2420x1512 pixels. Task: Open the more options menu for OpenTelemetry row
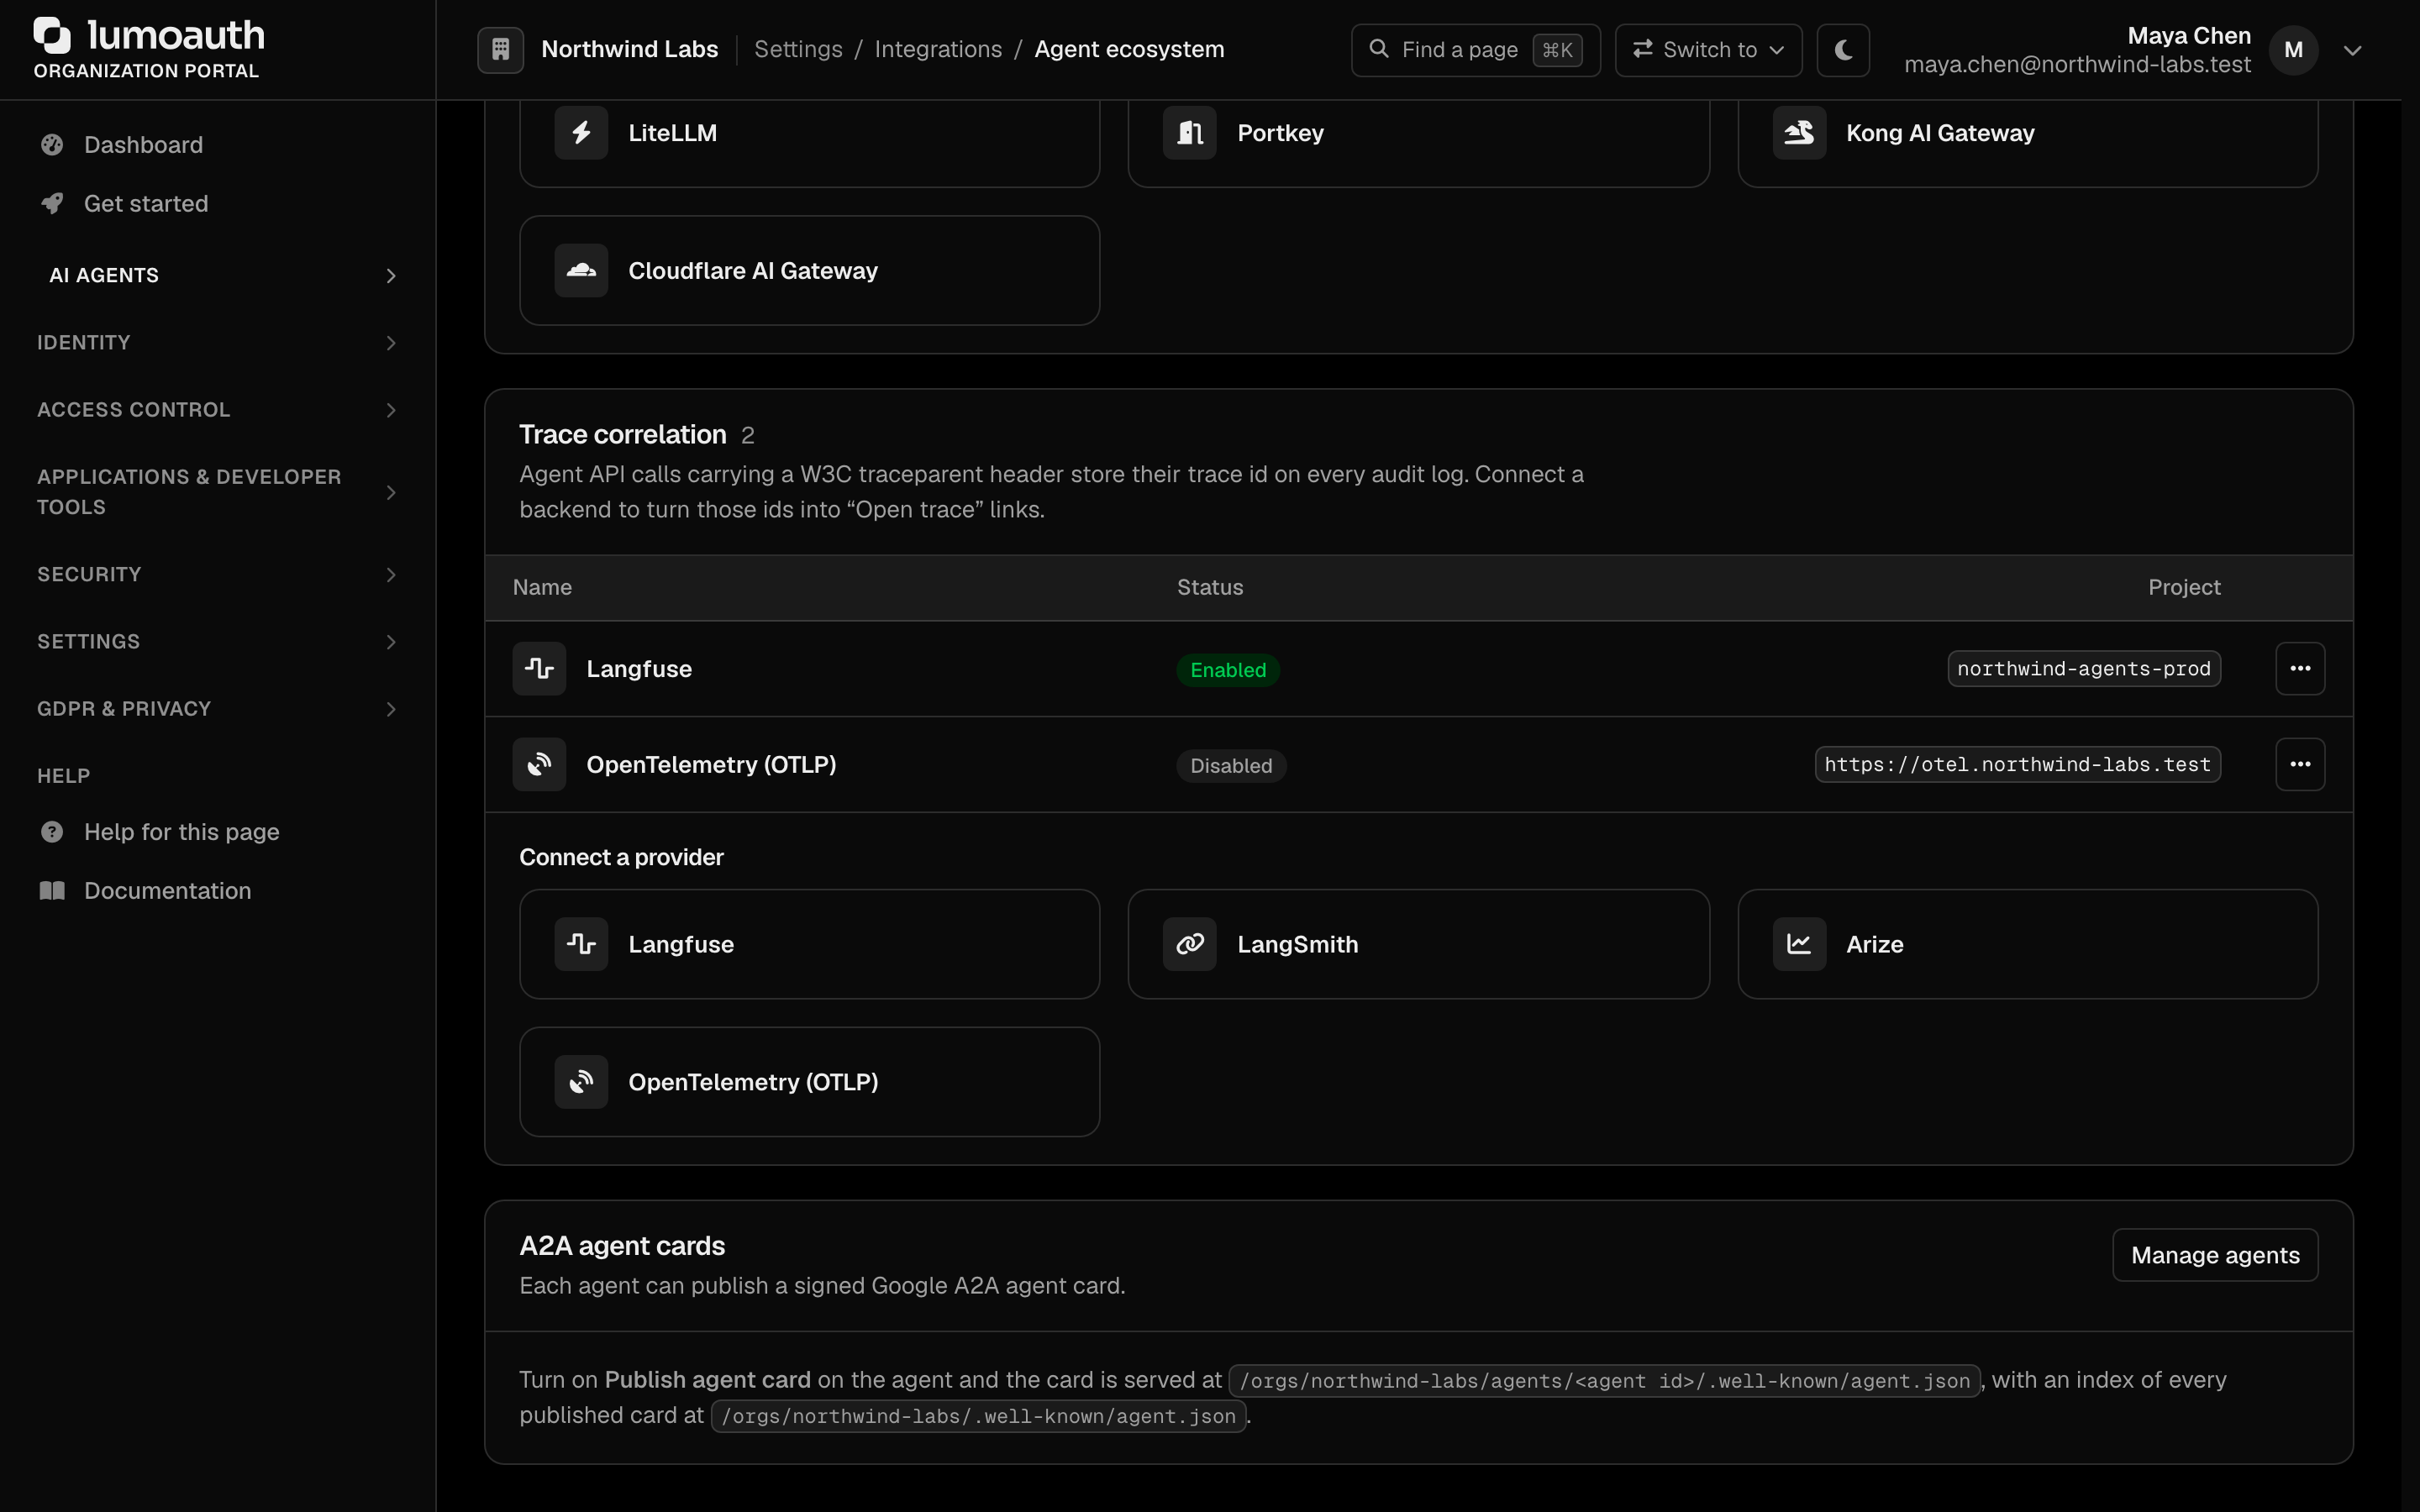[x=2300, y=764]
